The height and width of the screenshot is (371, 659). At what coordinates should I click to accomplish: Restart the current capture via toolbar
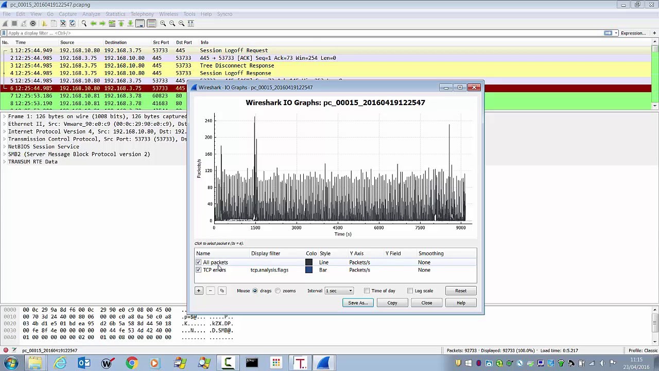24,23
